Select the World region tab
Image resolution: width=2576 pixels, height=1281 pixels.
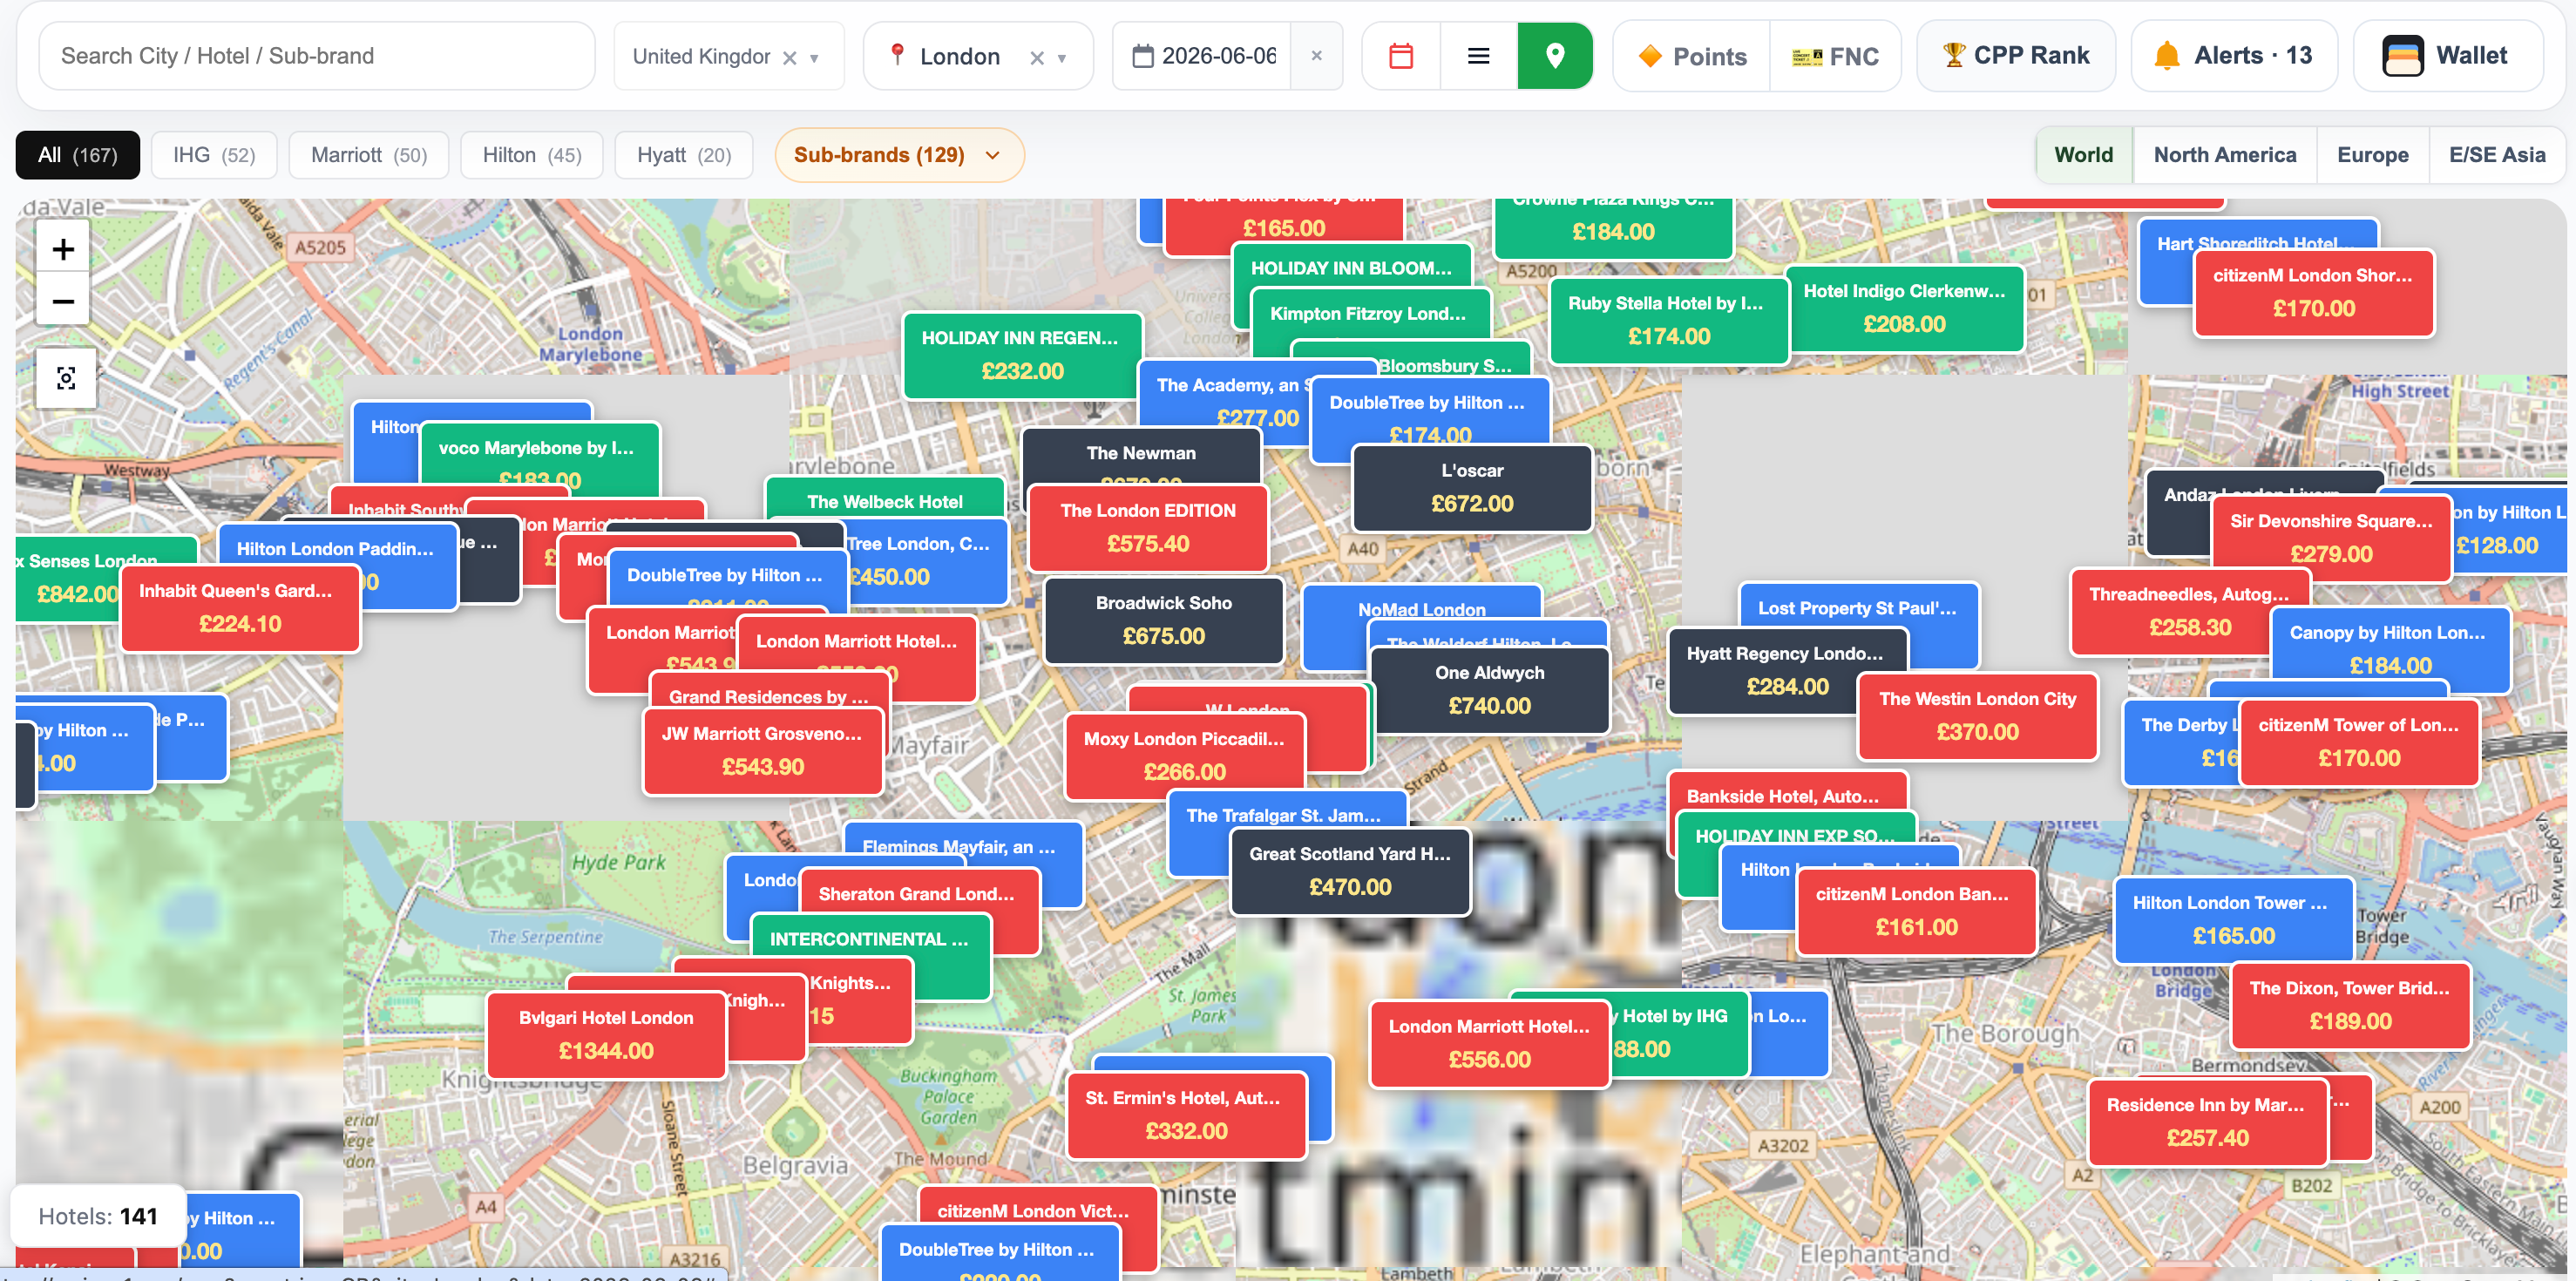[x=2083, y=155]
